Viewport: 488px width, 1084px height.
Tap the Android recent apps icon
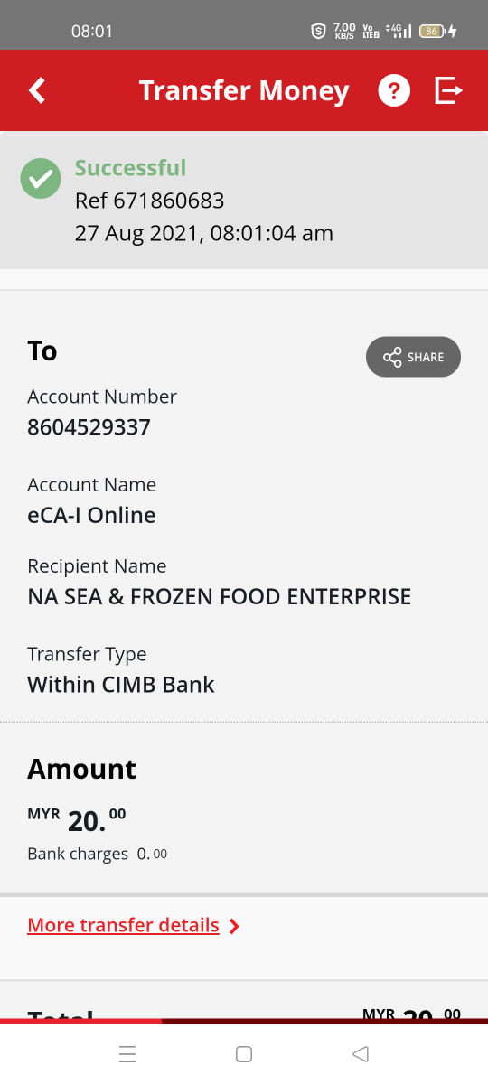tap(127, 1053)
